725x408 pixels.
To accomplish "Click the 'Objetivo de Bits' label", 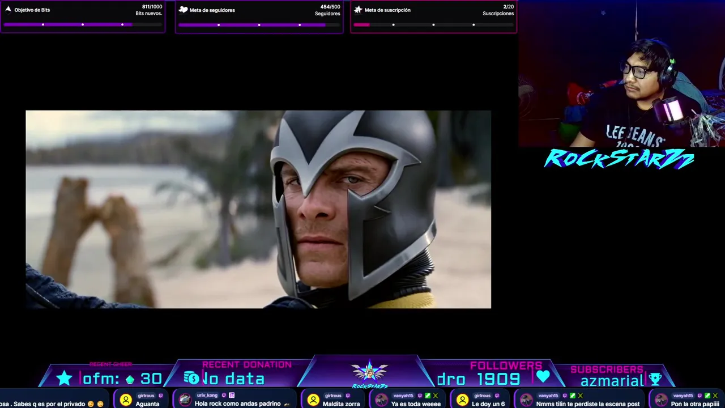I will (32, 10).
